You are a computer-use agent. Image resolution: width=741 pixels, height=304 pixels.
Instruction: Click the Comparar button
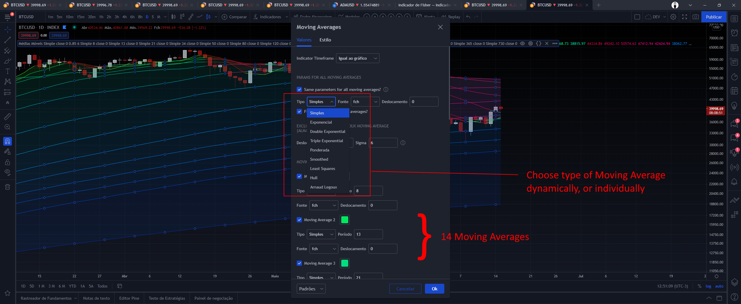(234, 17)
